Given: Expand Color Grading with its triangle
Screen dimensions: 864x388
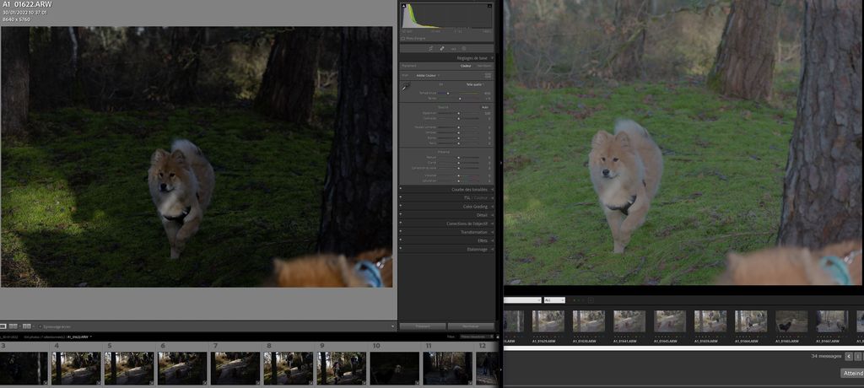Looking at the screenshot, I should point(492,206).
